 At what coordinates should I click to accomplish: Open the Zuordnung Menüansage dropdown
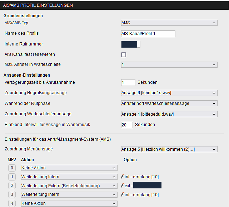(169, 149)
